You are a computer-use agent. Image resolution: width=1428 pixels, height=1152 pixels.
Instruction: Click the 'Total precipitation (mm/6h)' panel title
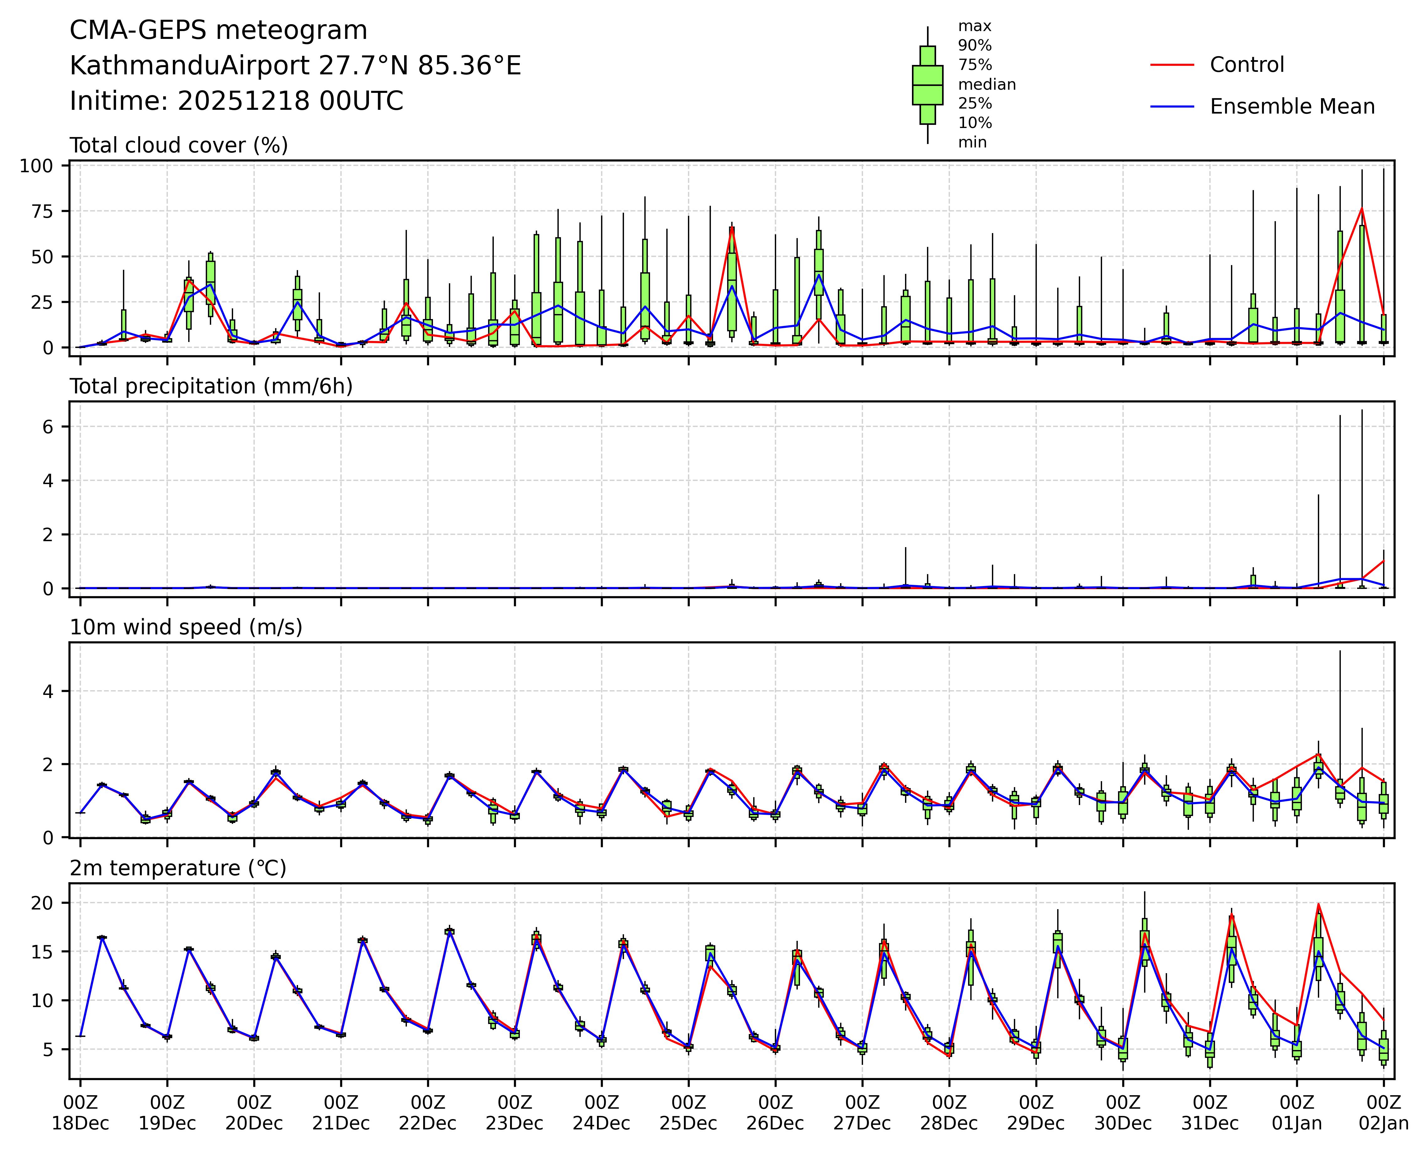click(211, 386)
